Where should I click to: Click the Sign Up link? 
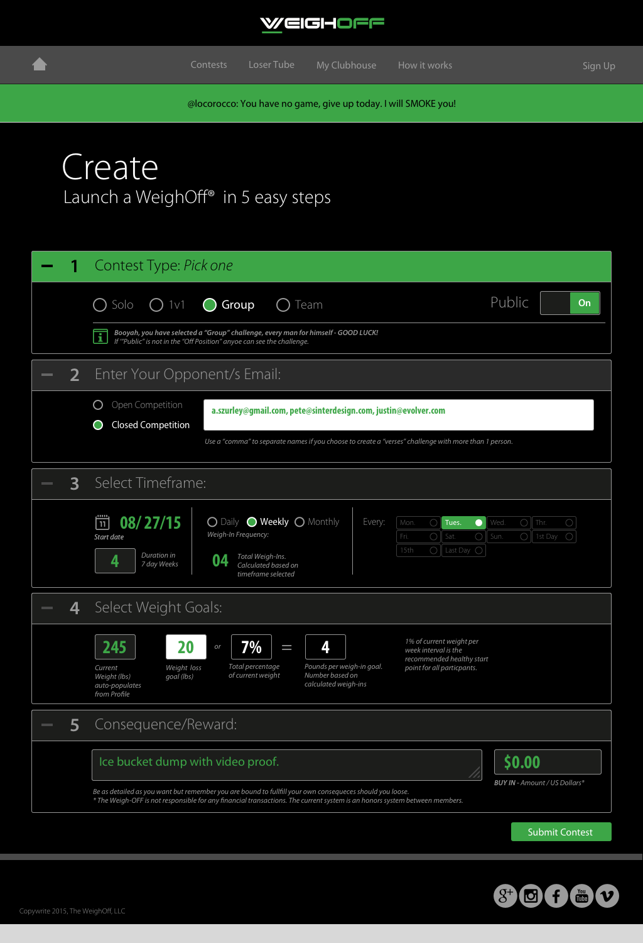point(599,66)
